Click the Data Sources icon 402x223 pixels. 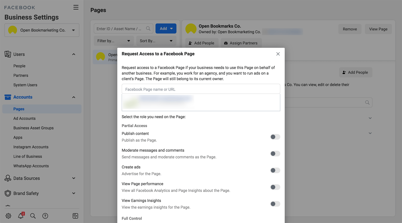click(8, 178)
